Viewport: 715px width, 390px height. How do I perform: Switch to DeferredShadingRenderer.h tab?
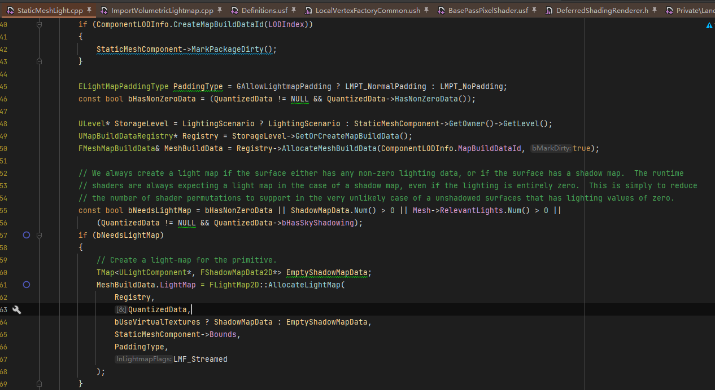tap(602, 10)
